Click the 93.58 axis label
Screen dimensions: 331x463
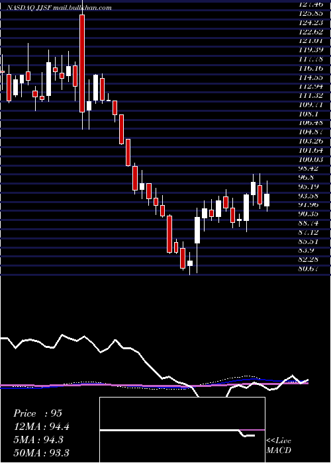[x=308, y=196]
